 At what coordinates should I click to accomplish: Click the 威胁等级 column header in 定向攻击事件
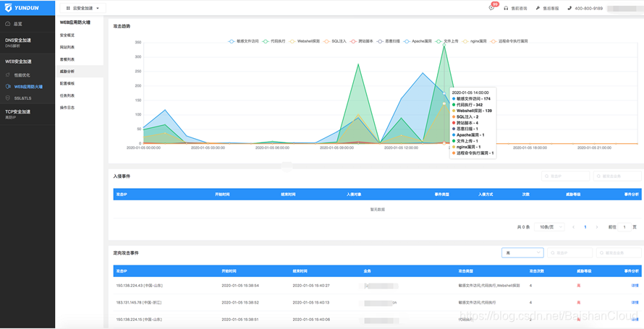[582, 271]
